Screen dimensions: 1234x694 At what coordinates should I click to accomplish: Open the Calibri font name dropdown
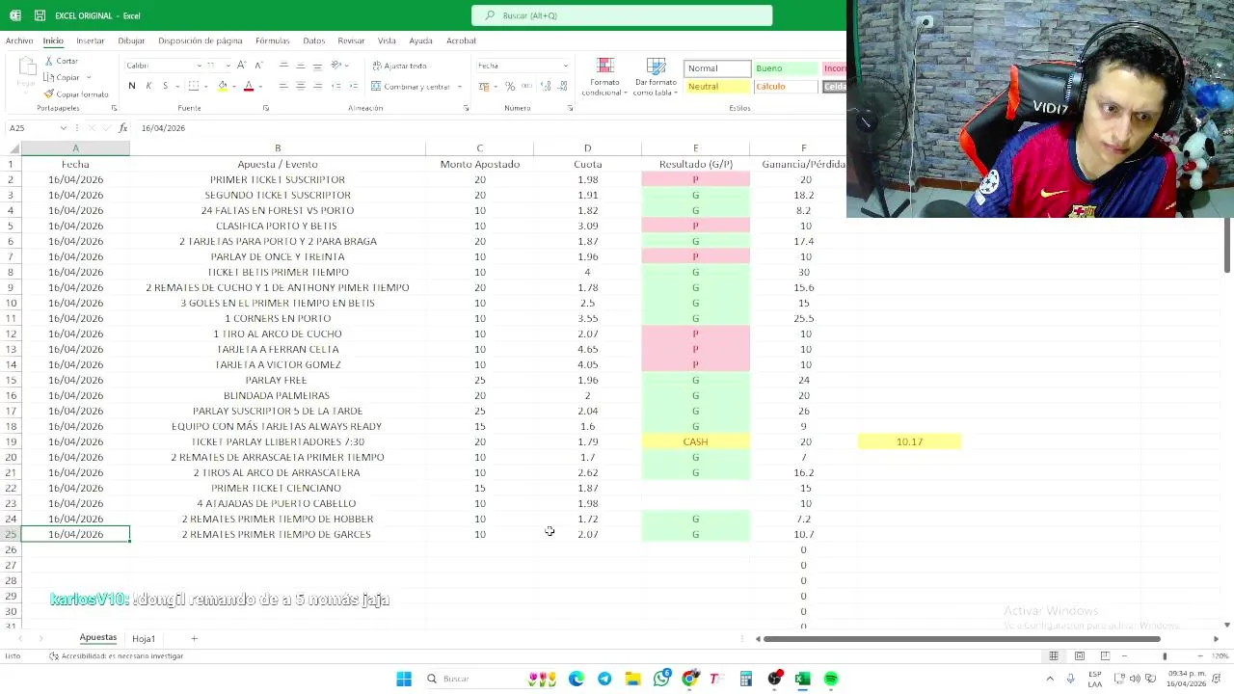[199, 66]
